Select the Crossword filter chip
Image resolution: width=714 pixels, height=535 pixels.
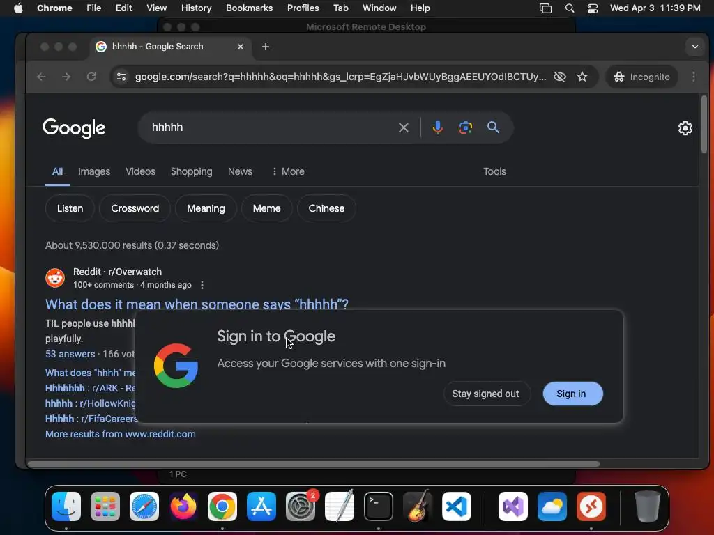click(135, 208)
